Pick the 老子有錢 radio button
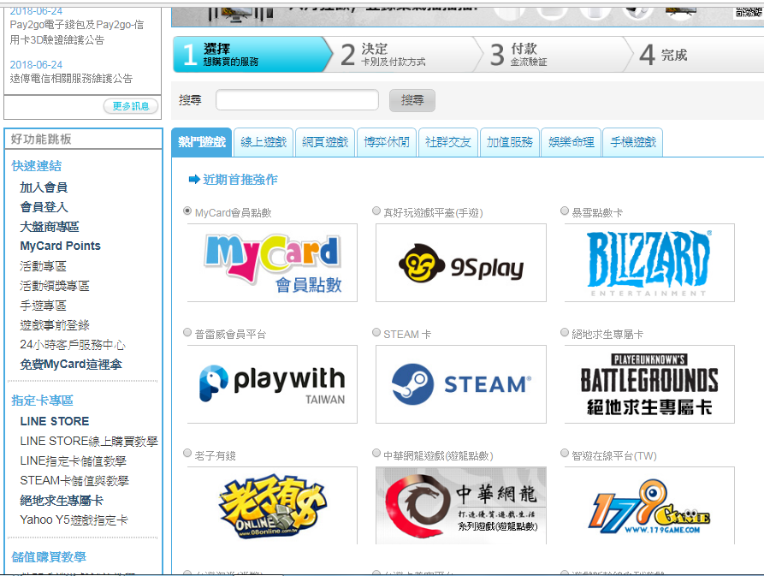 187,454
